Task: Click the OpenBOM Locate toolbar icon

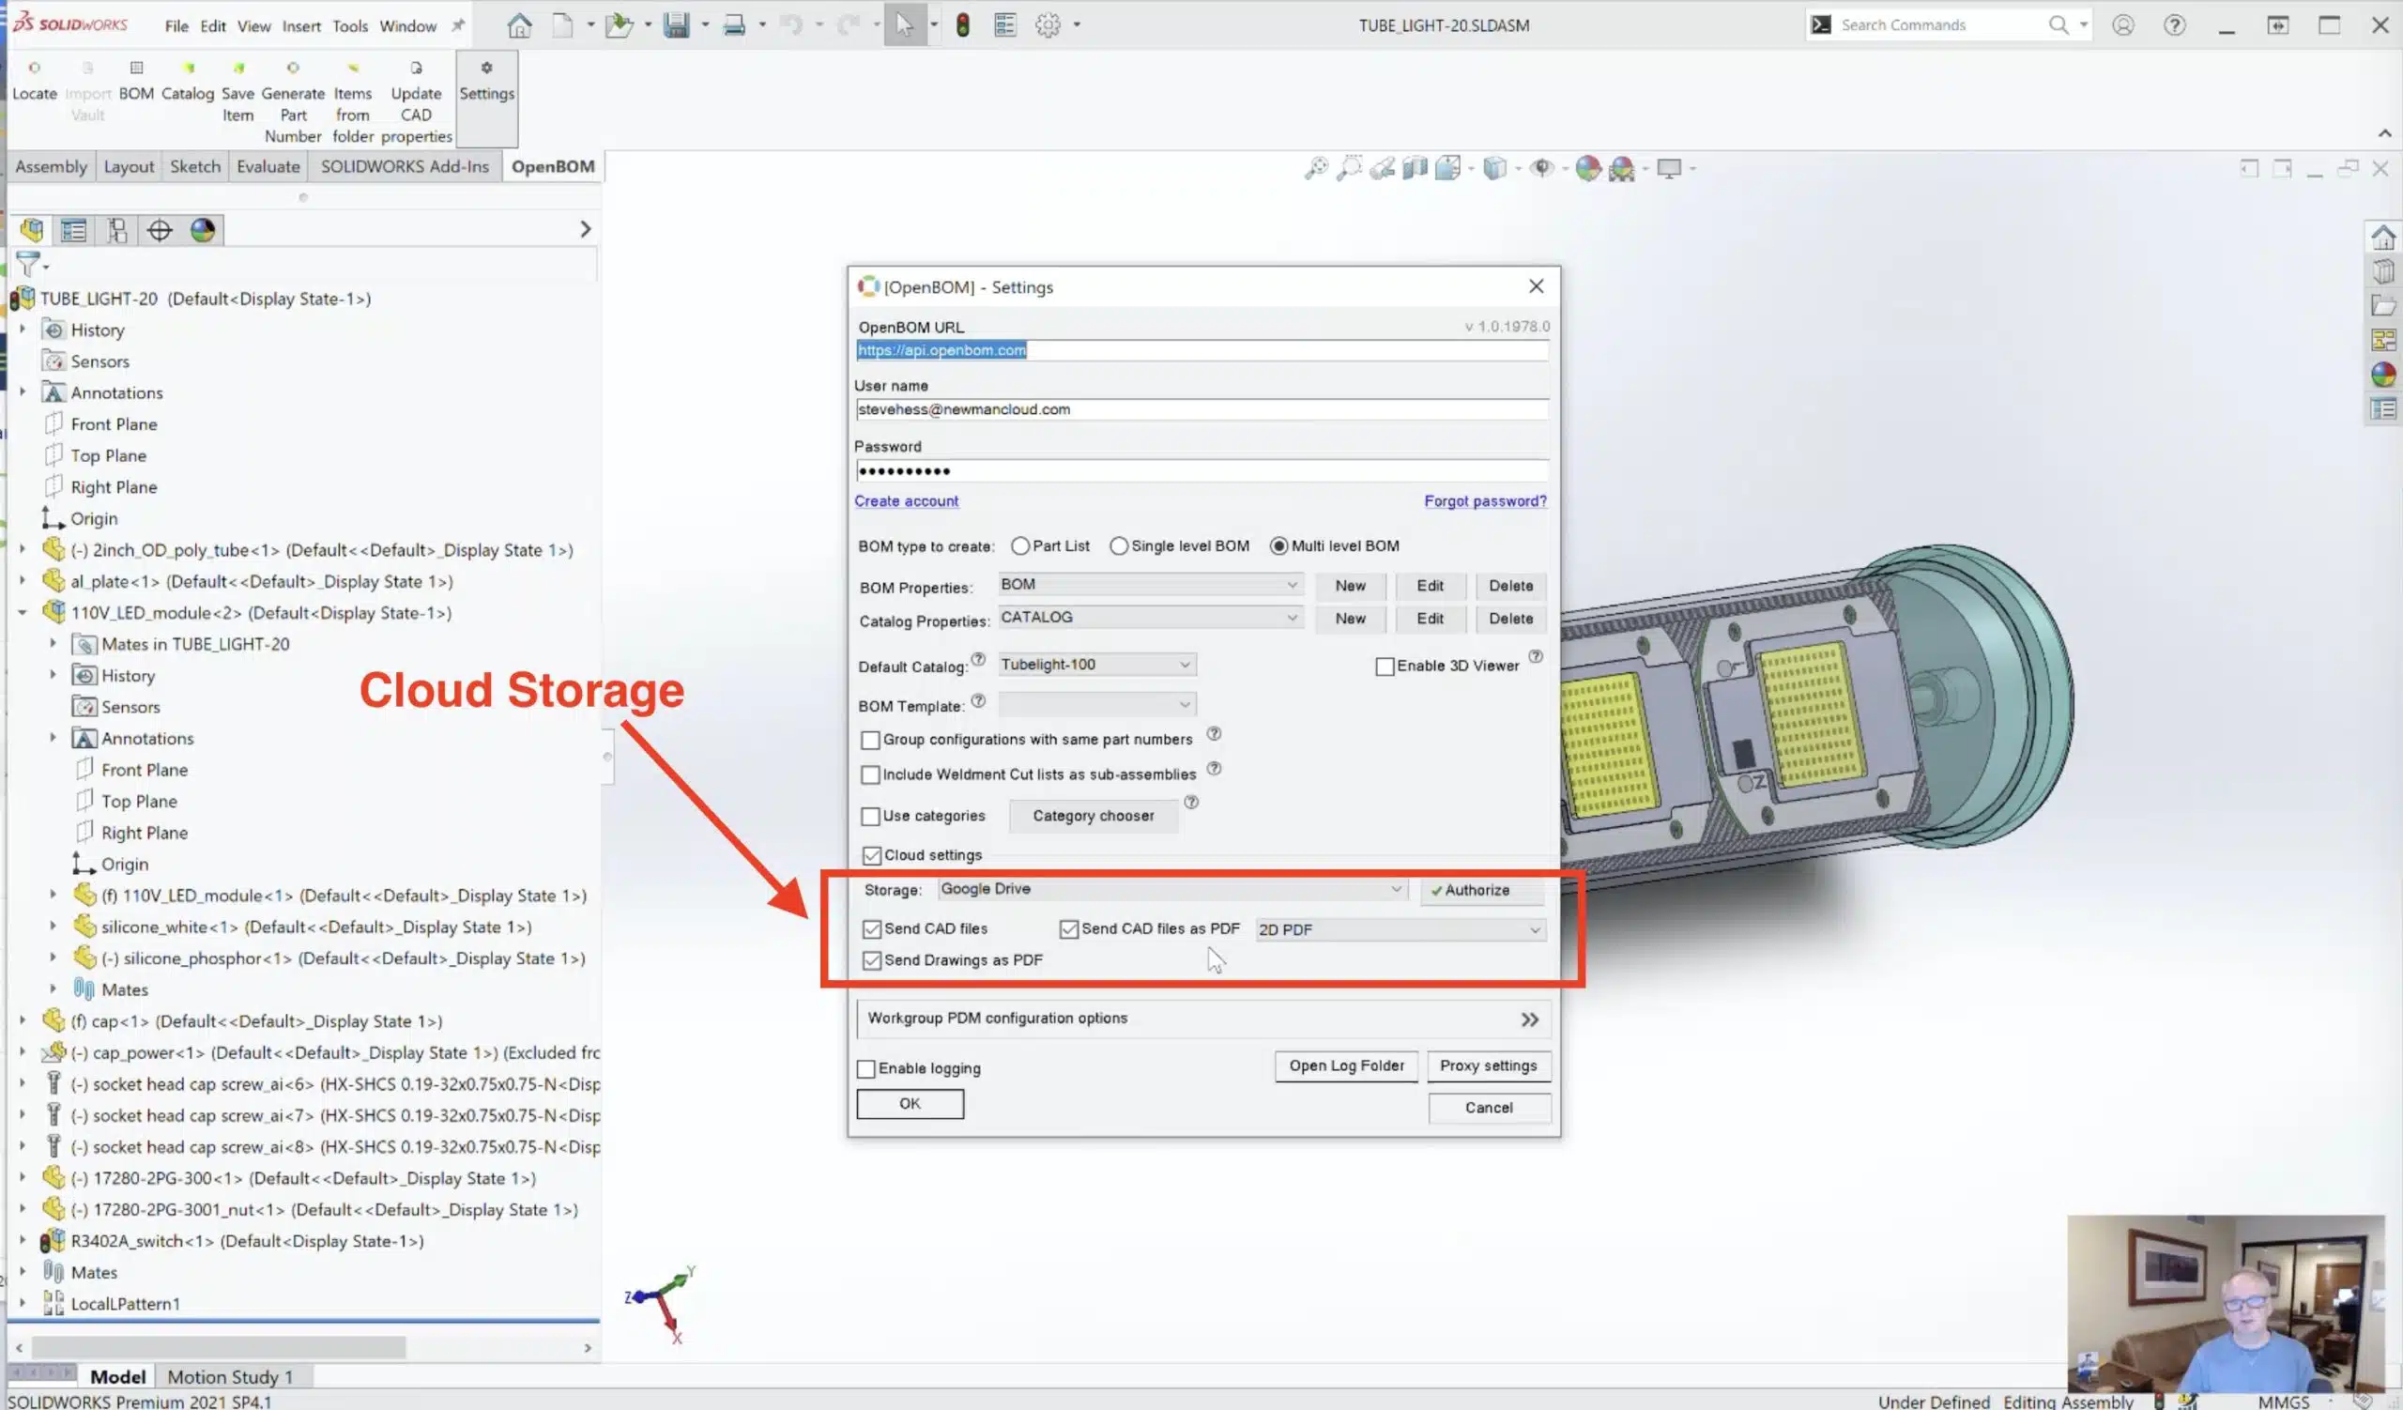Action: coord(35,69)
